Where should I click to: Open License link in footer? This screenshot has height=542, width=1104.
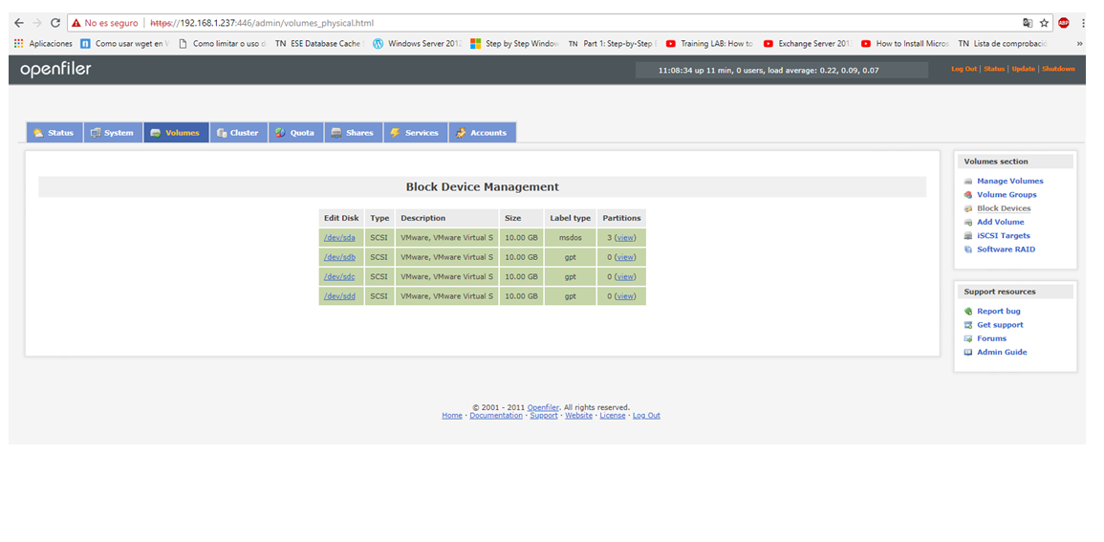pyautogui.click(x=612, y=415)
